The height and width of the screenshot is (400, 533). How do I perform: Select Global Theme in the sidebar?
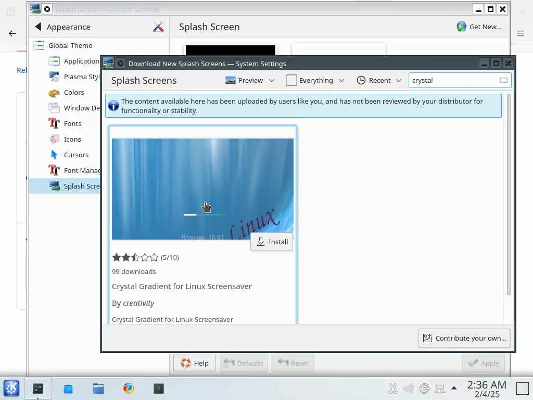pos(98,46)
